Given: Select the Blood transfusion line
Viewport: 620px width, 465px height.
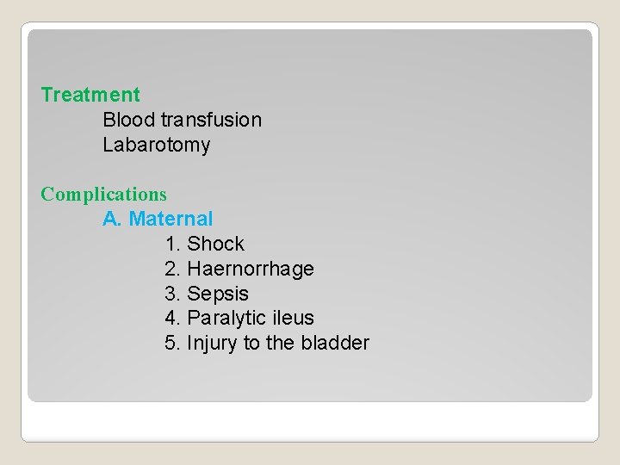Looking at the screenshot, I should (x=182, y=120).
